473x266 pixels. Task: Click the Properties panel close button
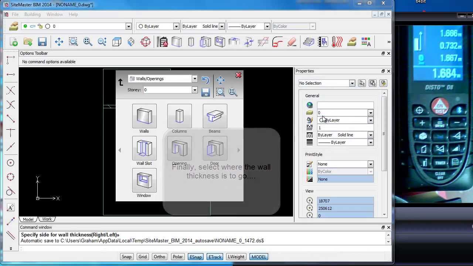[388, 71]
